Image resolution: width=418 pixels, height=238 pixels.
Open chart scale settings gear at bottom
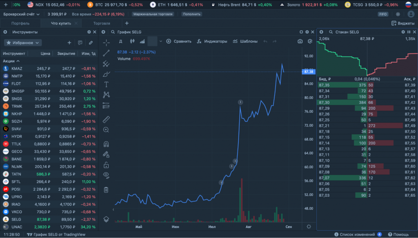309,227
